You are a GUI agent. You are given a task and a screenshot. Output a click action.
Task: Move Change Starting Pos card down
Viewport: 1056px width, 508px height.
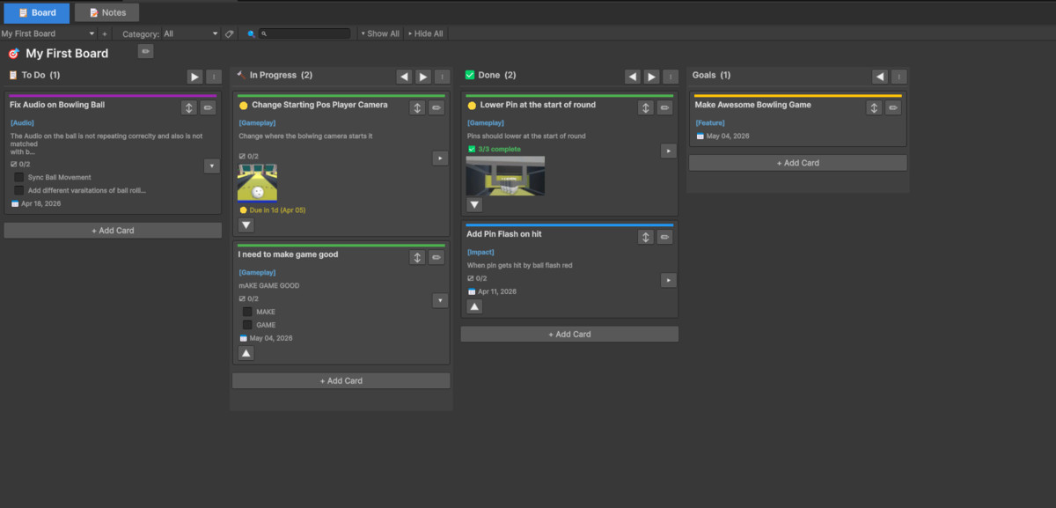tap(246, 225)
